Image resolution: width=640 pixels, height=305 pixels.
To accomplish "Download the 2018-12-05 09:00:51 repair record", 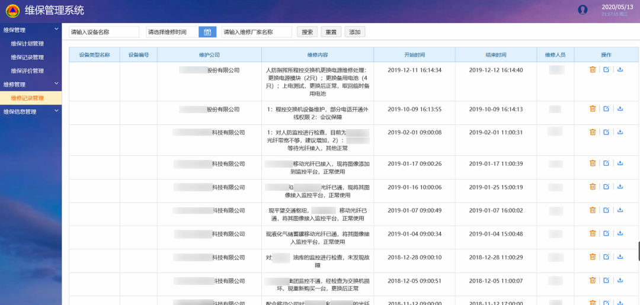I will [x=620, y=281].
